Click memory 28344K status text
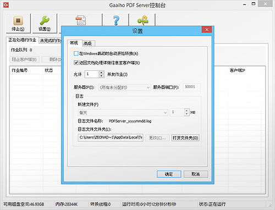The height and width of the screenshot is (210, 275). coord(67,204)
